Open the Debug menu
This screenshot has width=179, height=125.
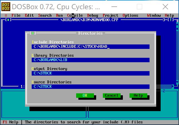[93, 15]
